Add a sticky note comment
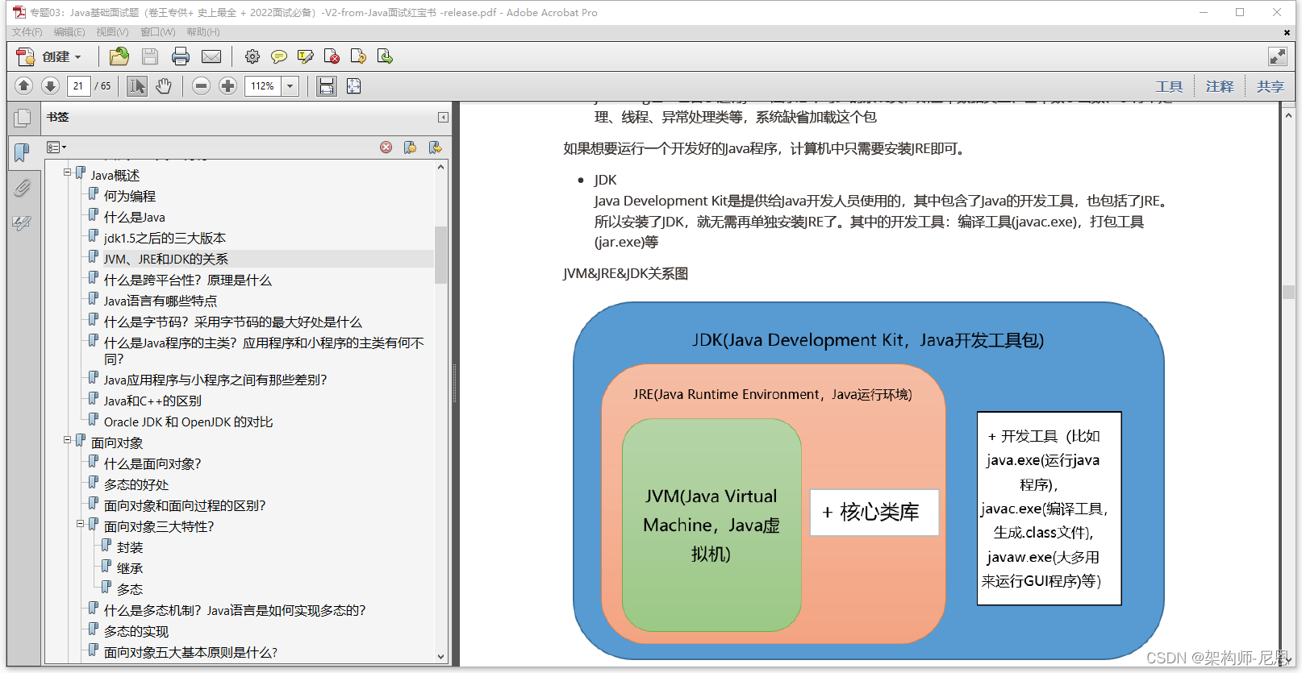The width and height of the screenshot is (1302, 673). coord(279,56)
